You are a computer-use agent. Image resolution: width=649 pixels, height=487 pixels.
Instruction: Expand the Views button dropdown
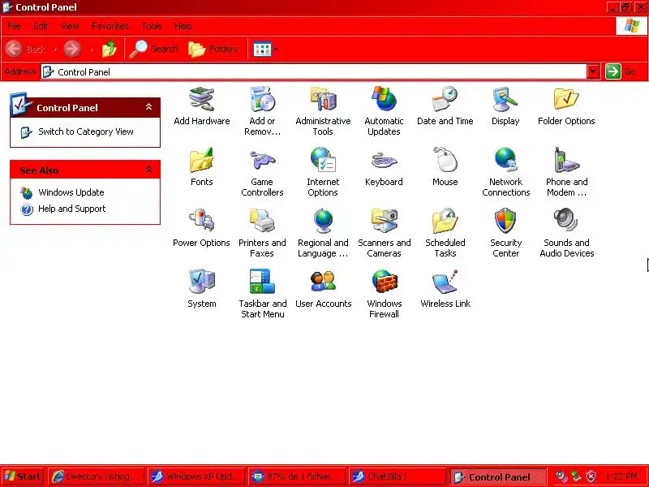276,50
